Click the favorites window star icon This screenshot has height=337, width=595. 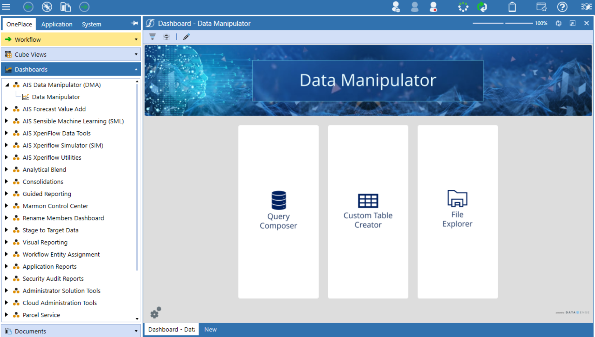[x=541, y=7]
